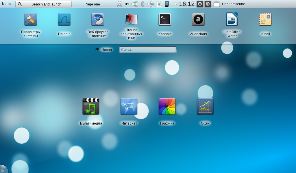Viewport: 296px width, 173px height.
Task: Launch the Audacious music player
Action: pyautogui.click(x=198, y=20)
